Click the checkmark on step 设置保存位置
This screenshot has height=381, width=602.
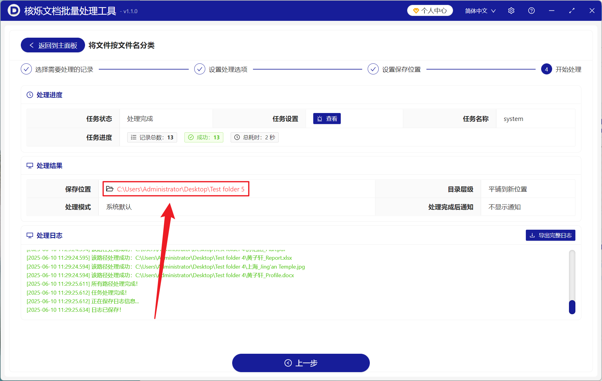click(373, 69)
